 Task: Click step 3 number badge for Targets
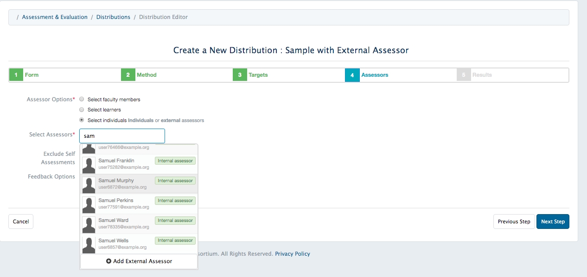240,75
